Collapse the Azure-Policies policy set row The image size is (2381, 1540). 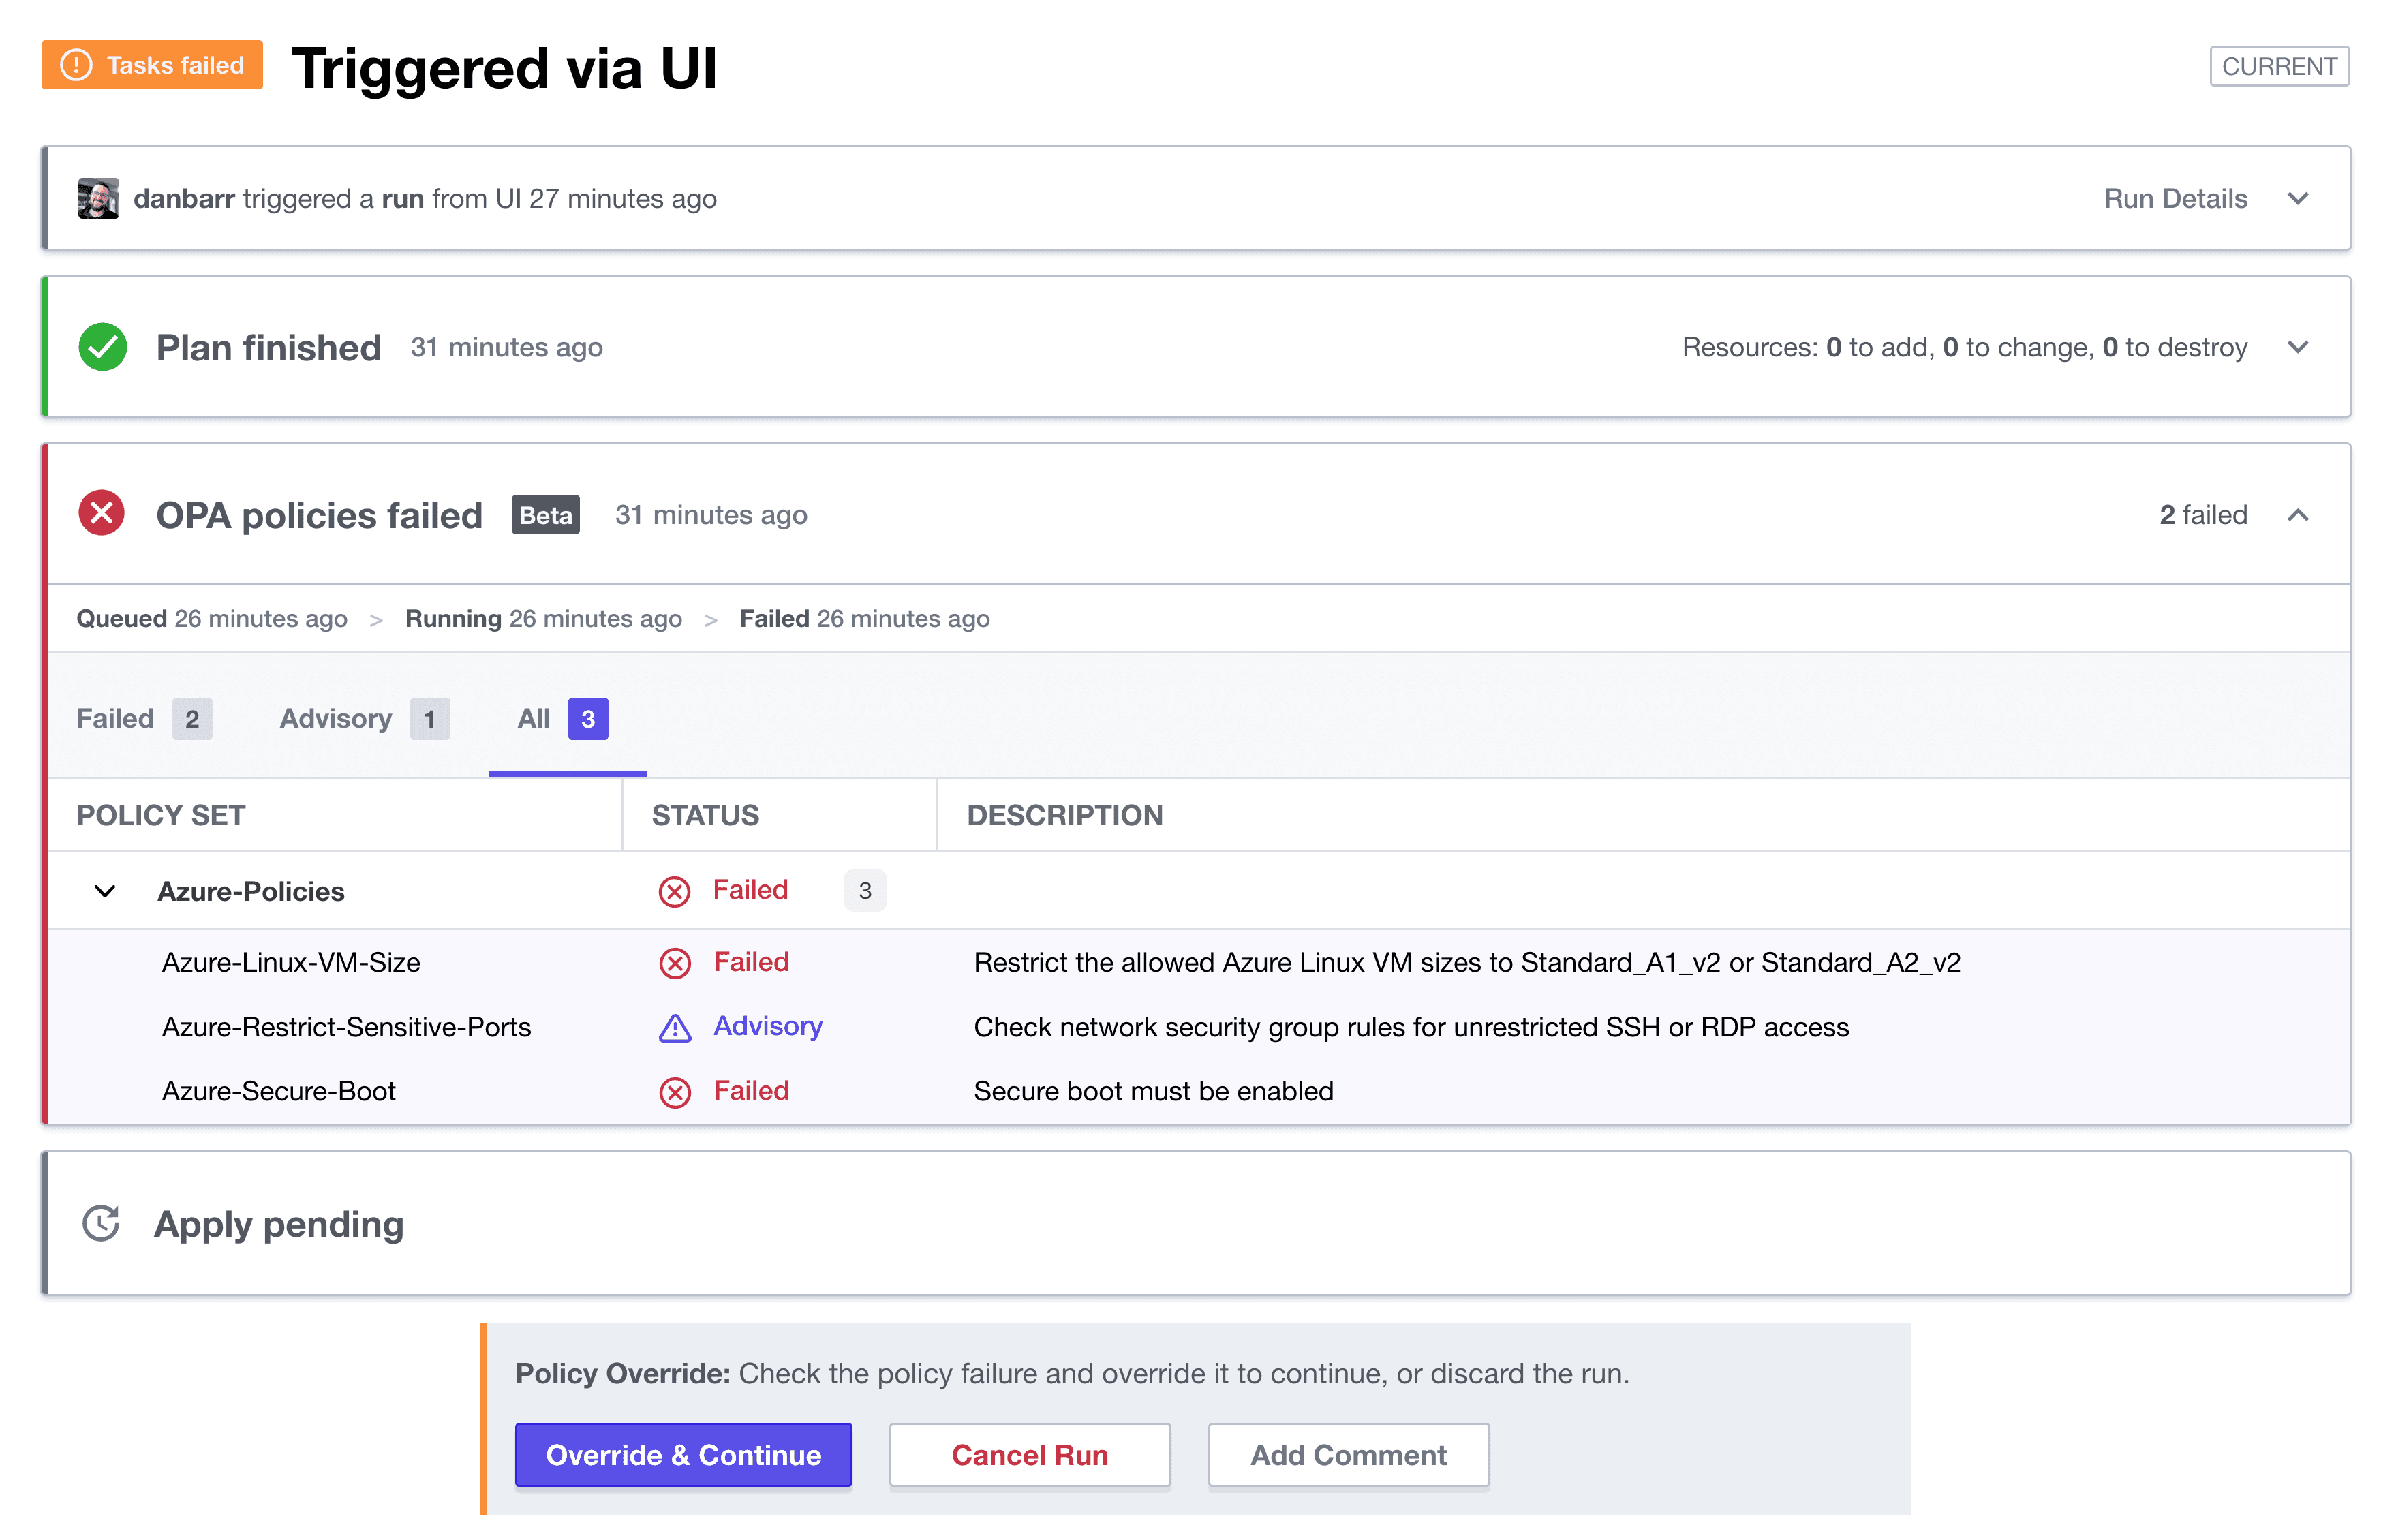coord(105,891)
